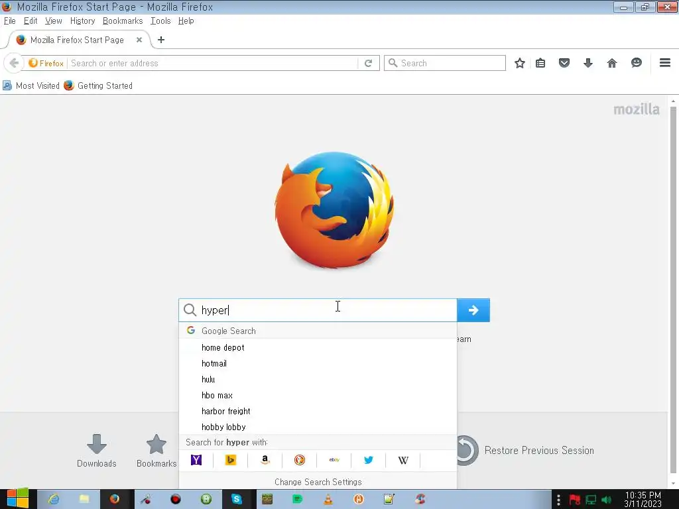The image size is (679, 509).
Task: Open File Explorer from taskbar
Action: point(84,499)
